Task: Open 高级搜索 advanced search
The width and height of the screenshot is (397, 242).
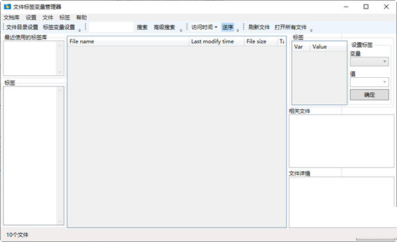Action: click(164, 27)
